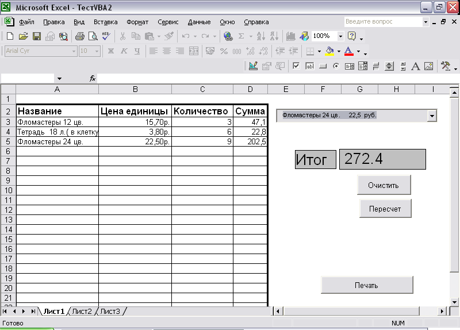
Task: Open the 100% zoom dropdown
Action: [x=340, y=36]
